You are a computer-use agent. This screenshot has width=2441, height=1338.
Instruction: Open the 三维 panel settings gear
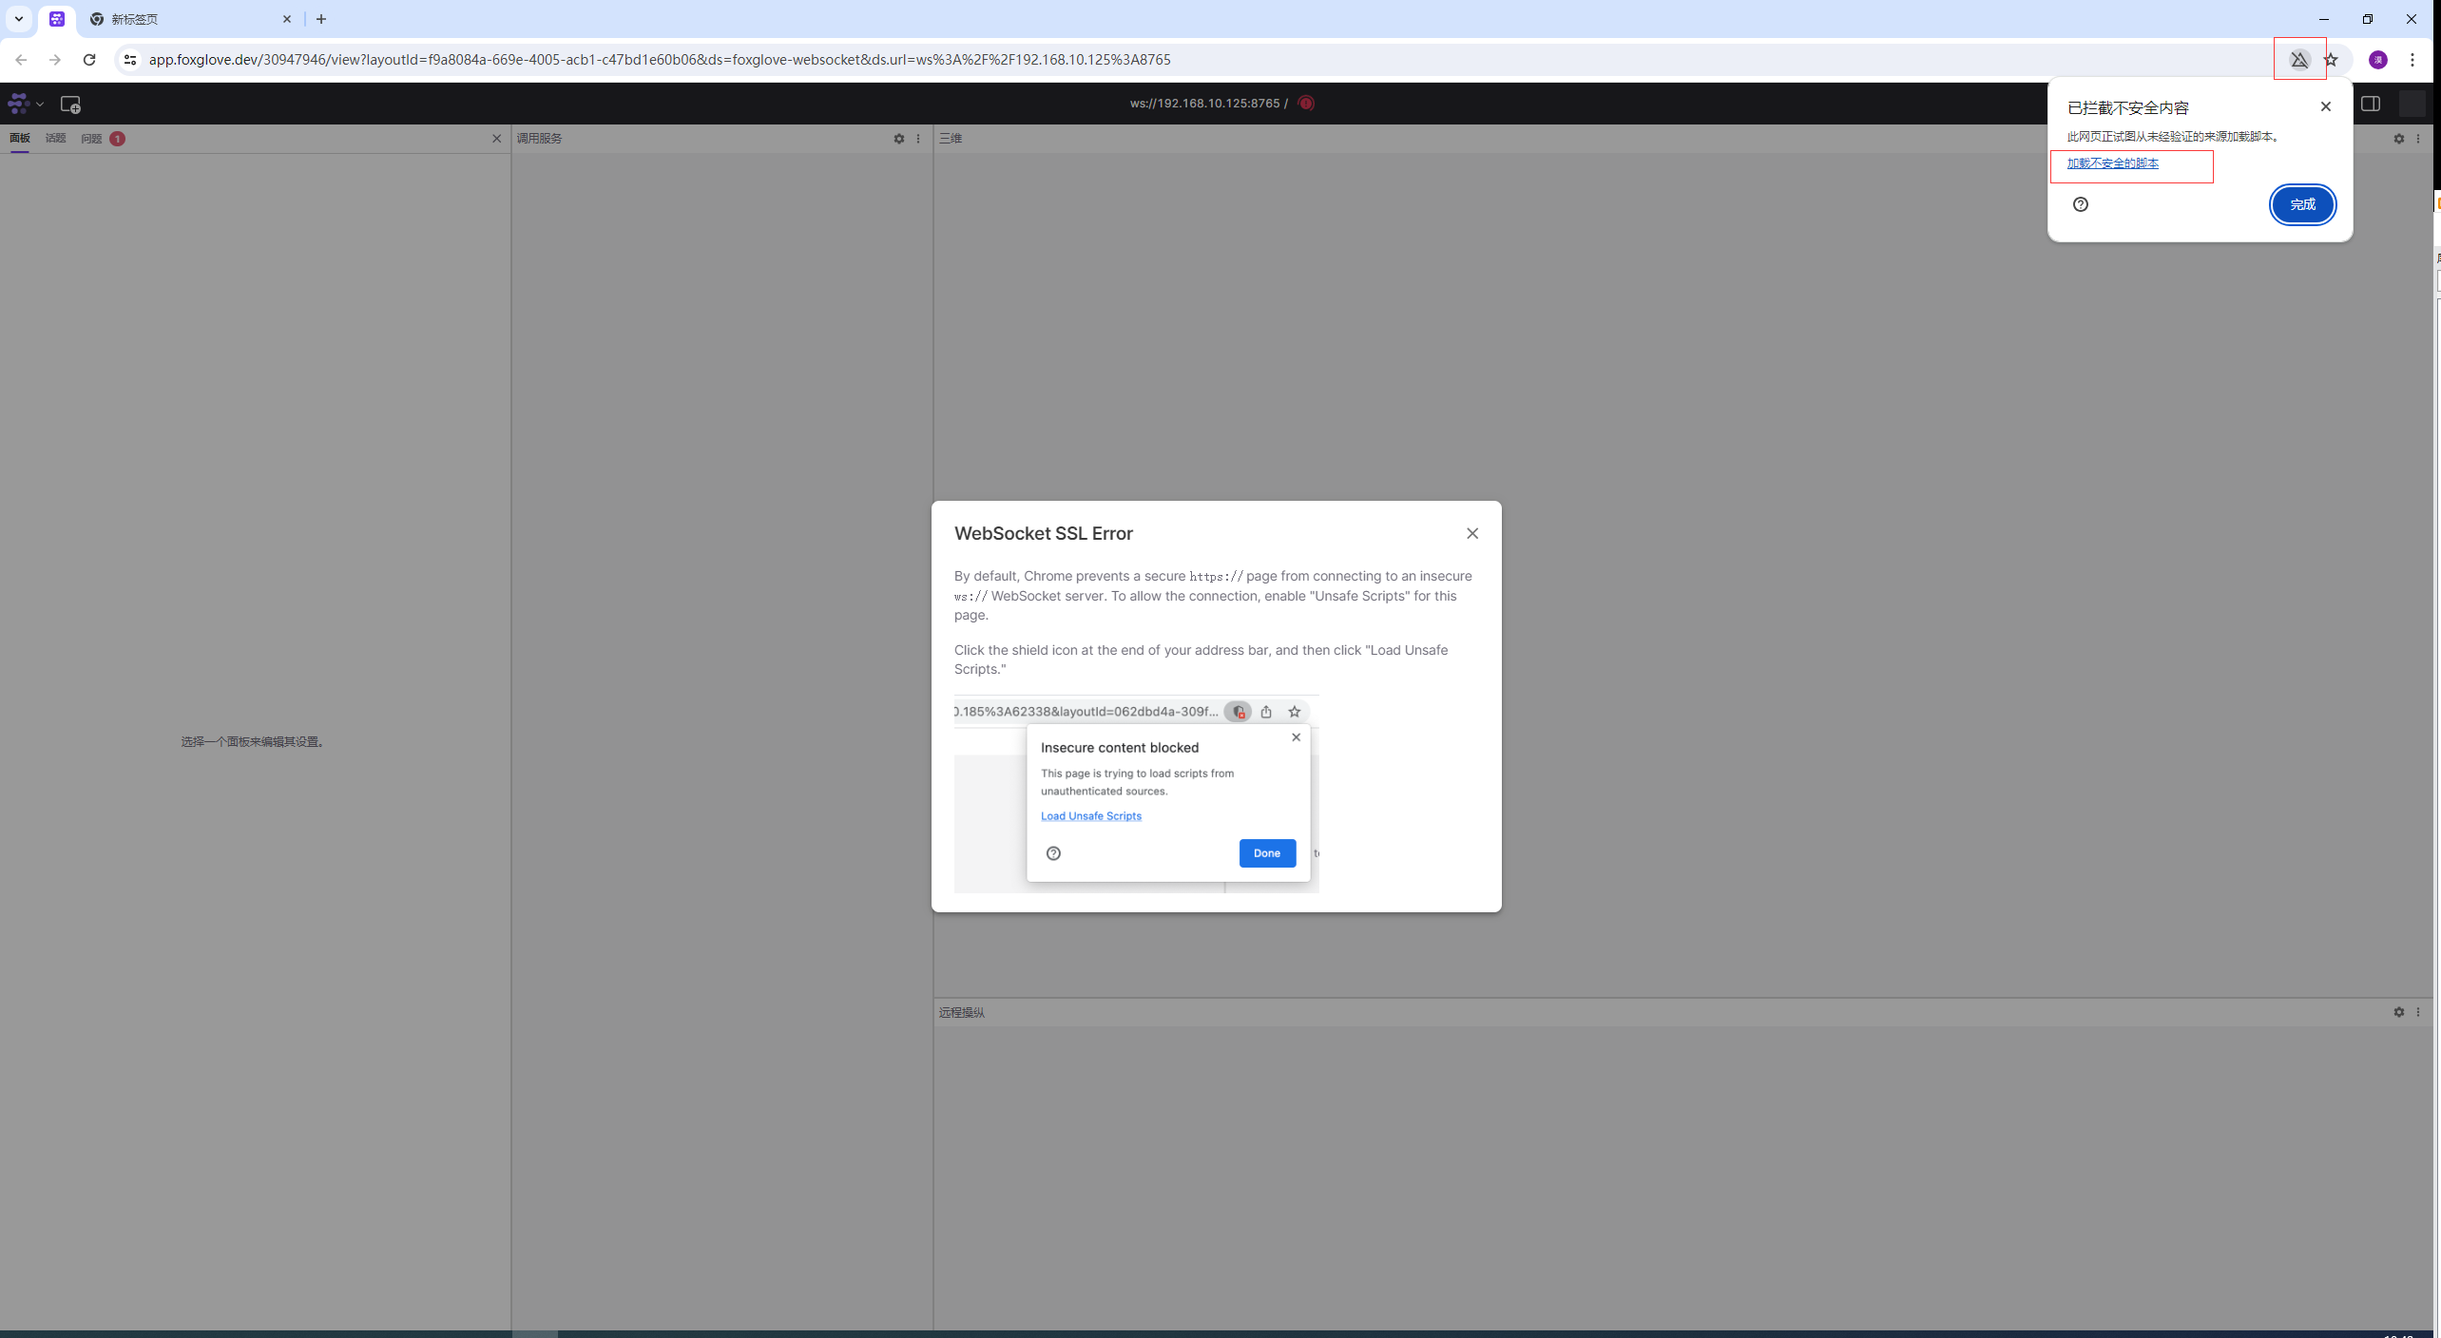click(x=2398, y=139)
